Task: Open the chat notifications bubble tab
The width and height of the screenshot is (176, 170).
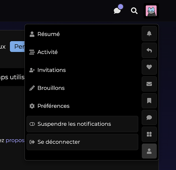Action: 149,117
